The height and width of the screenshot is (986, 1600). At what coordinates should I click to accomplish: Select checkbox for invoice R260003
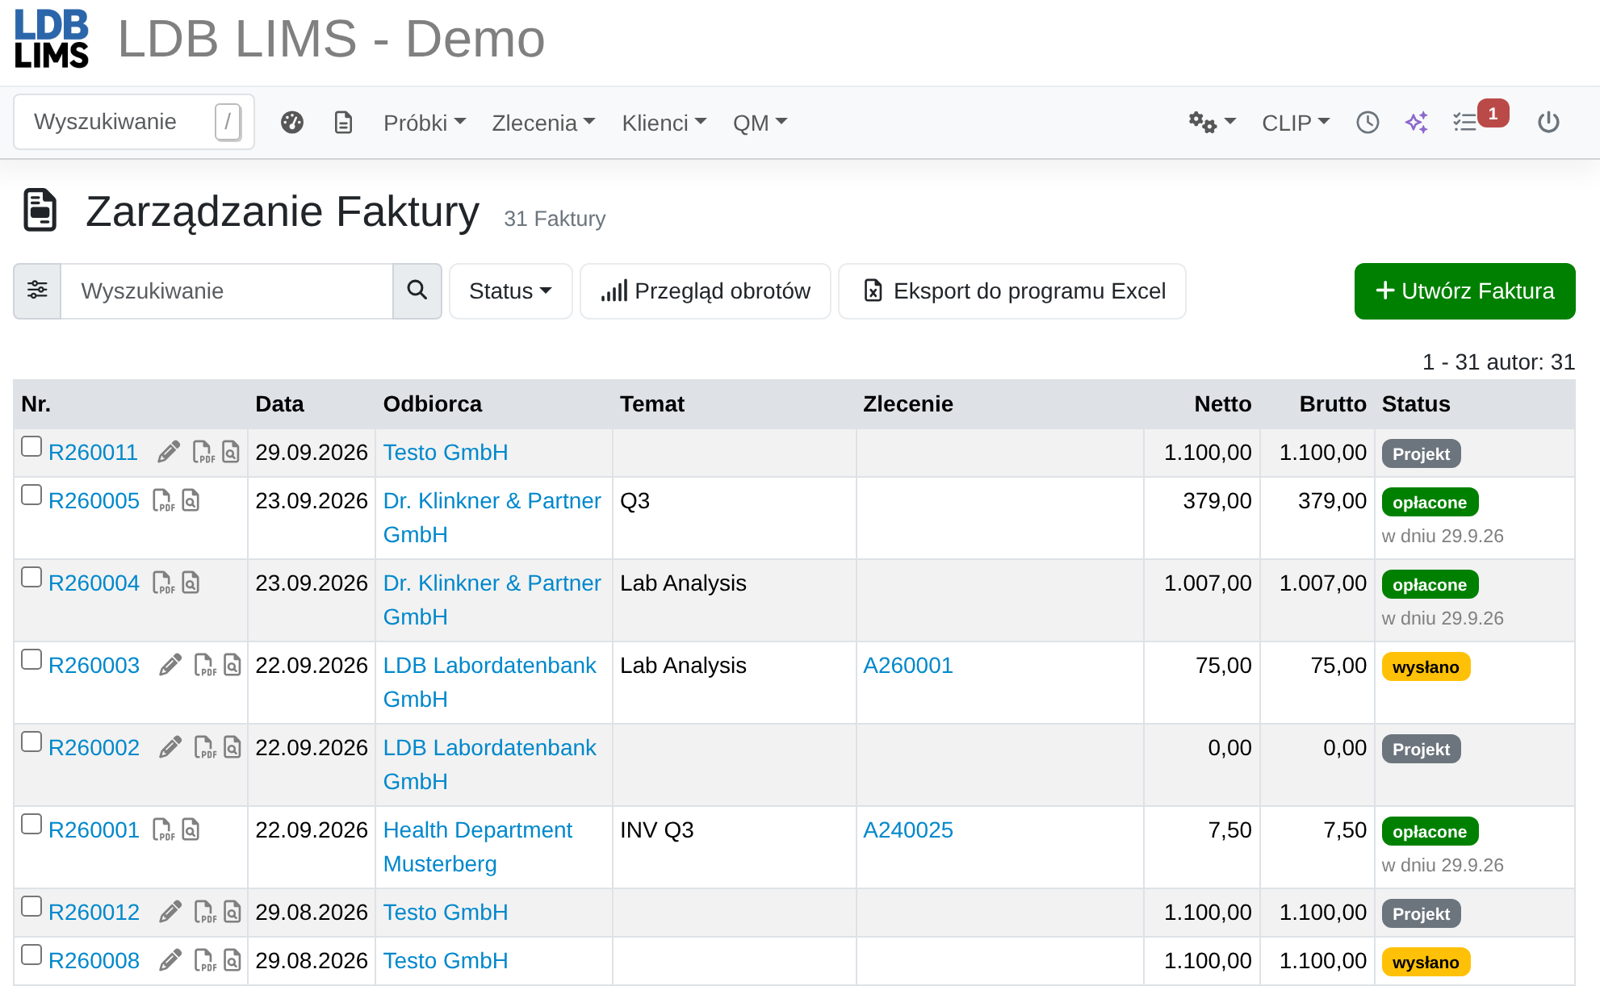[31, 659]
